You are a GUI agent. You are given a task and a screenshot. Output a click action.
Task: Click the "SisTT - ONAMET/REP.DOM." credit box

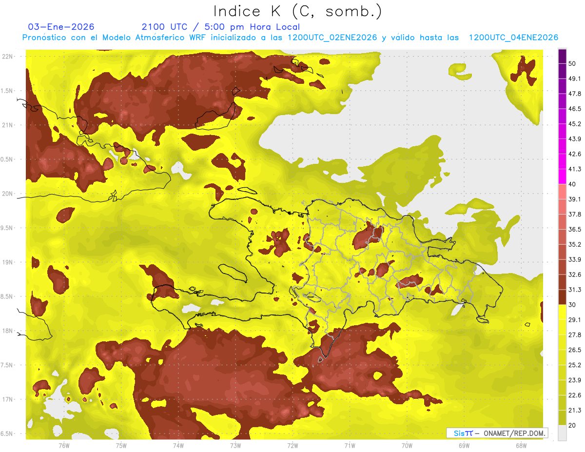click(x=497, y=433)
